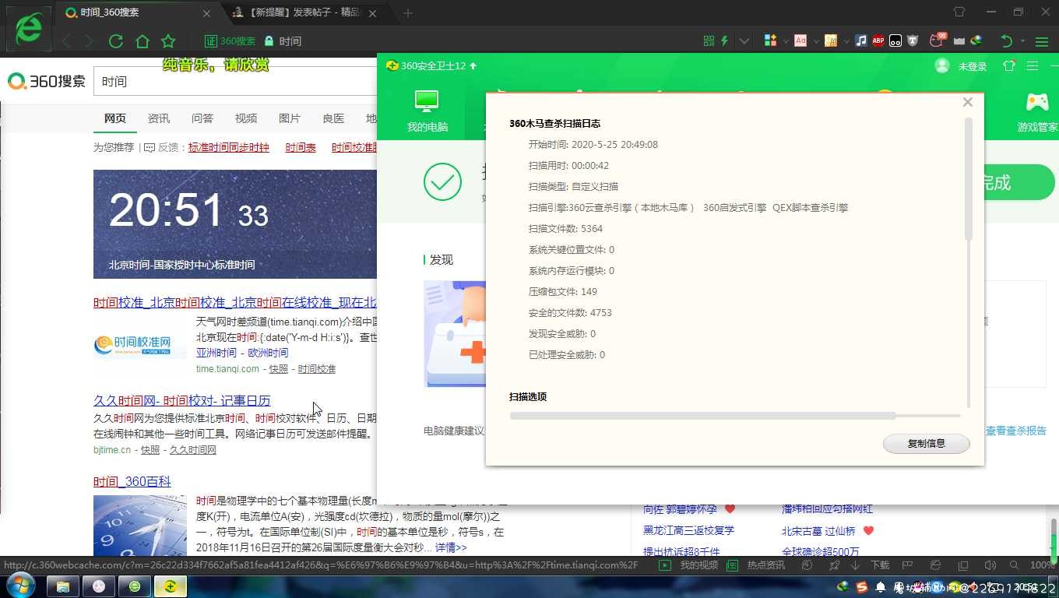Reload the page with the browser refresh icon
Viewport: 1059px width, 598px height.
click(116, 41)
